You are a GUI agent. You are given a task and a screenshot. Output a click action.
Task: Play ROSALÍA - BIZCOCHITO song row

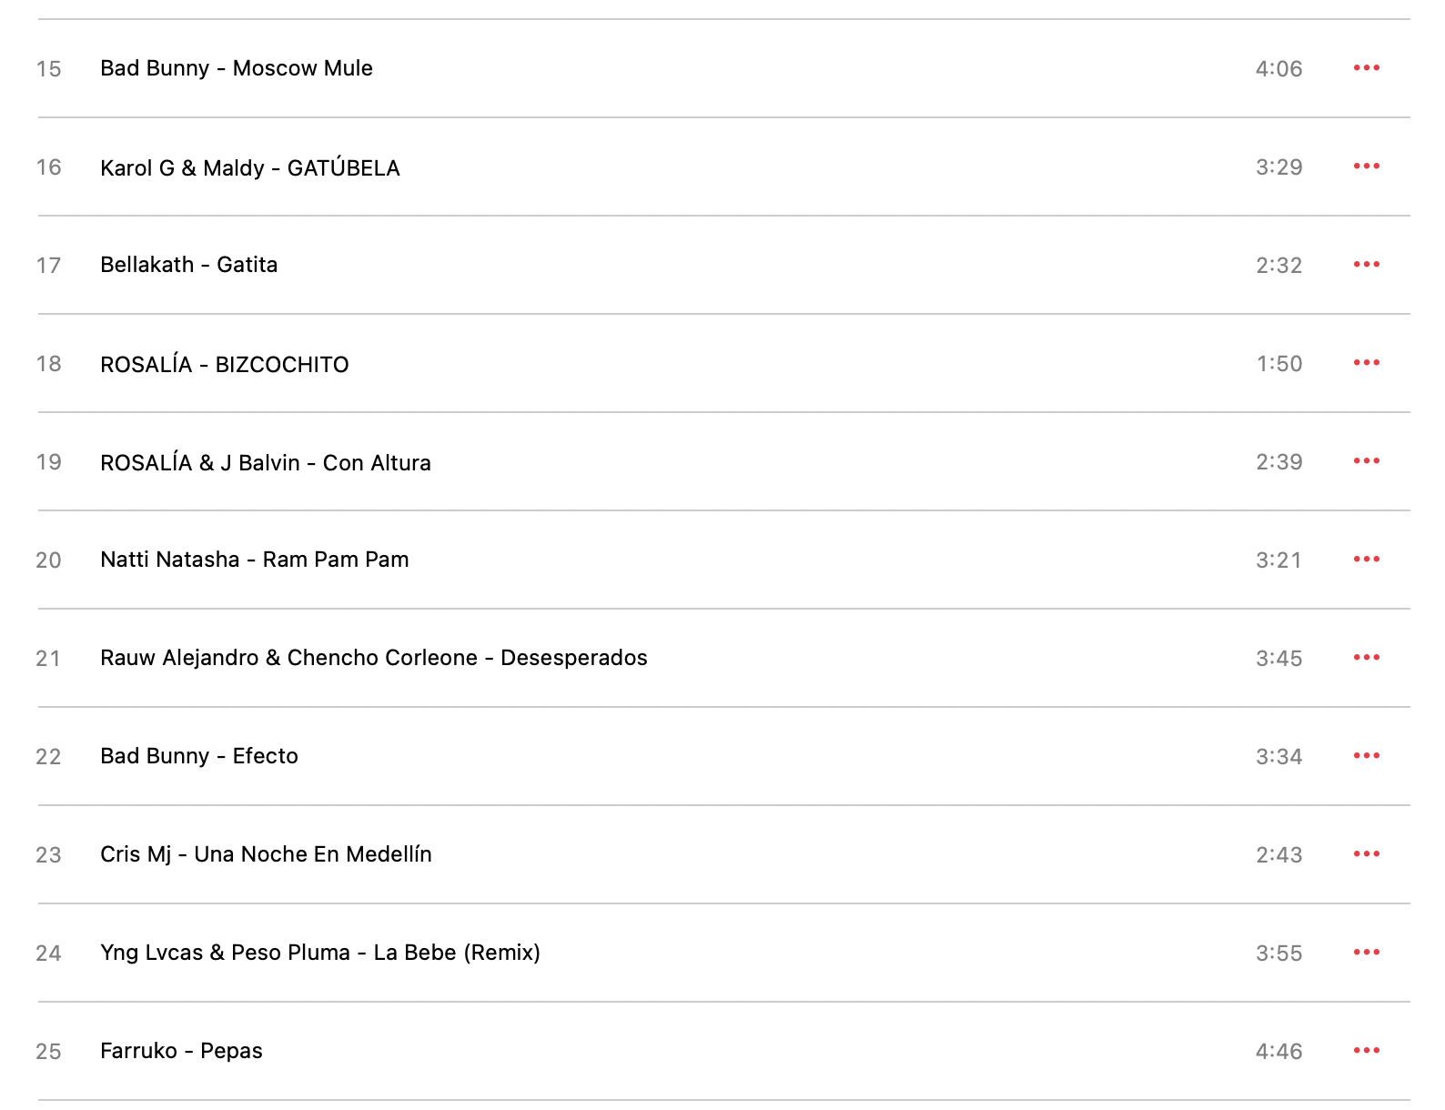point(723,363)
